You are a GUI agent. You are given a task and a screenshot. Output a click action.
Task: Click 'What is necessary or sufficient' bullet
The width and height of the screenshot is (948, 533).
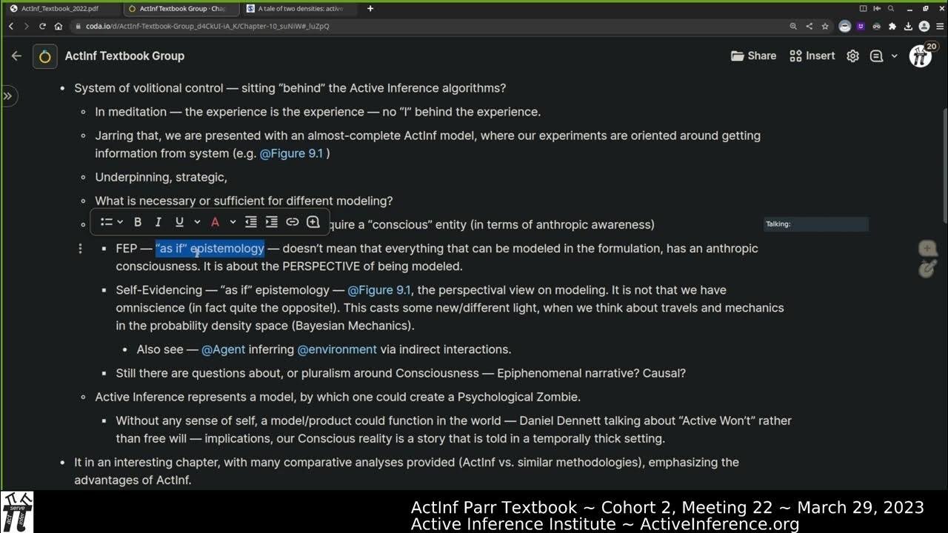244,201
